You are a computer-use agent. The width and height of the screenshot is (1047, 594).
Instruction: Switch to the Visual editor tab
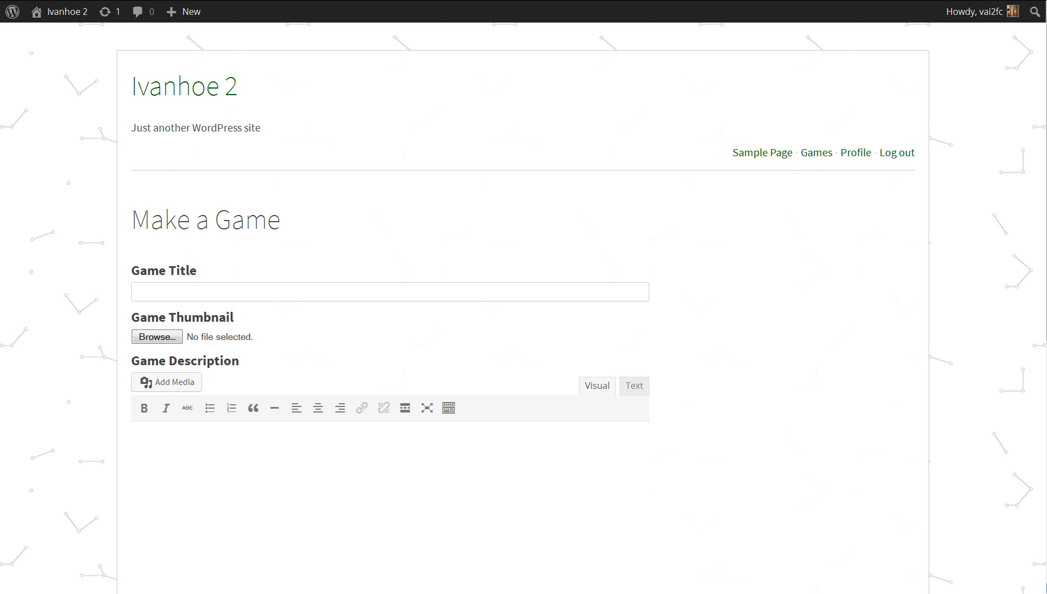(x=597, y=386)
